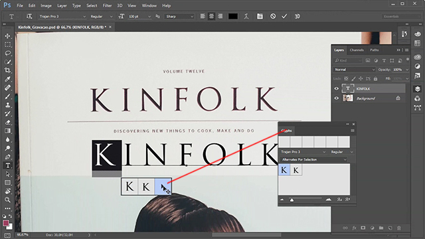Viewport: 425px width, 239px height.
Task: Open the Filter menu
Action: click(107, 5)
